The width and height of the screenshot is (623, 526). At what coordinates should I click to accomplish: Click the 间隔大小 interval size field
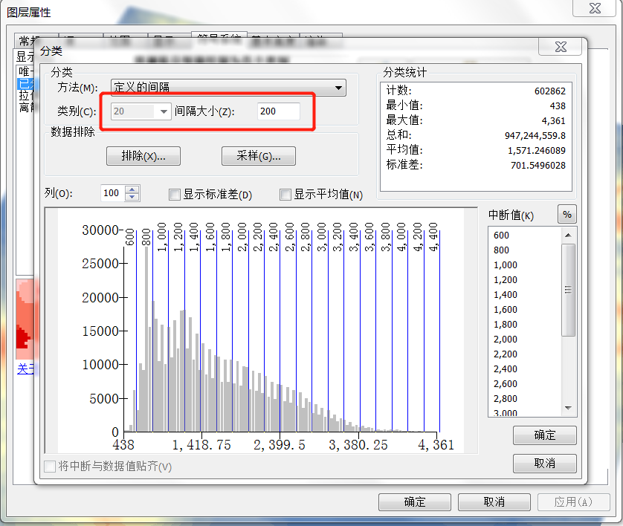[x=279, y=111]
